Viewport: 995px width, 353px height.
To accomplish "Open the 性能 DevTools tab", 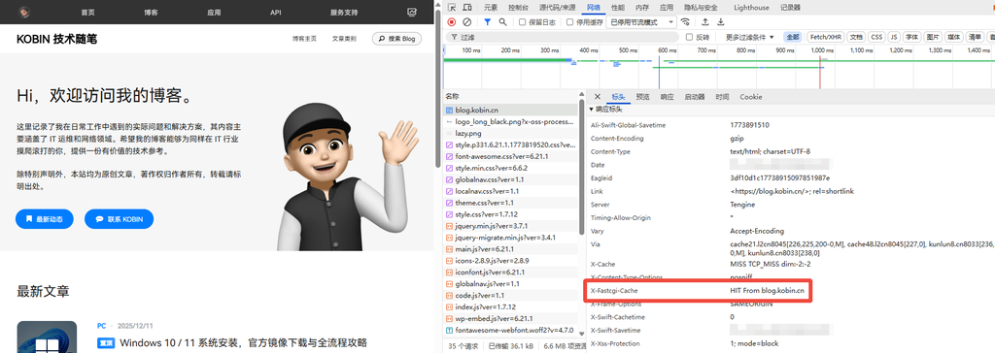I will (617, 8).
